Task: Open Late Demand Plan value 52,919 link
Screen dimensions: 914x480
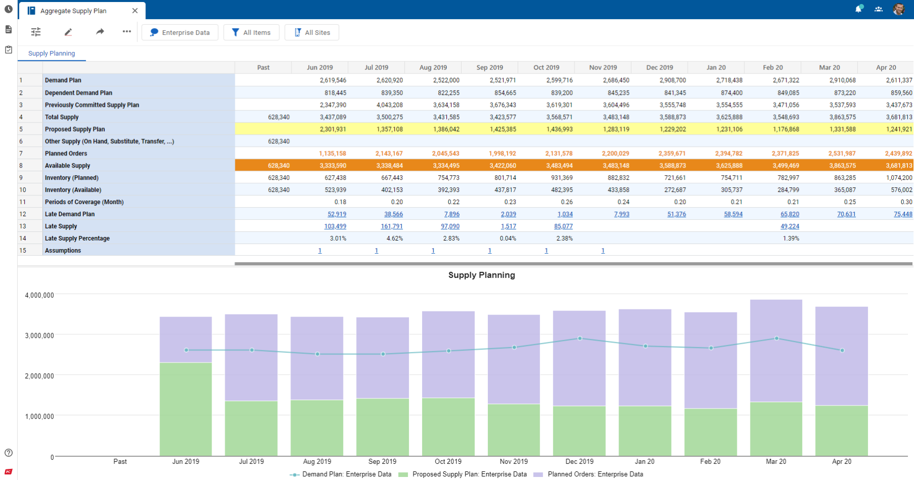Action: pyautogui.click(x=337, y=214)
